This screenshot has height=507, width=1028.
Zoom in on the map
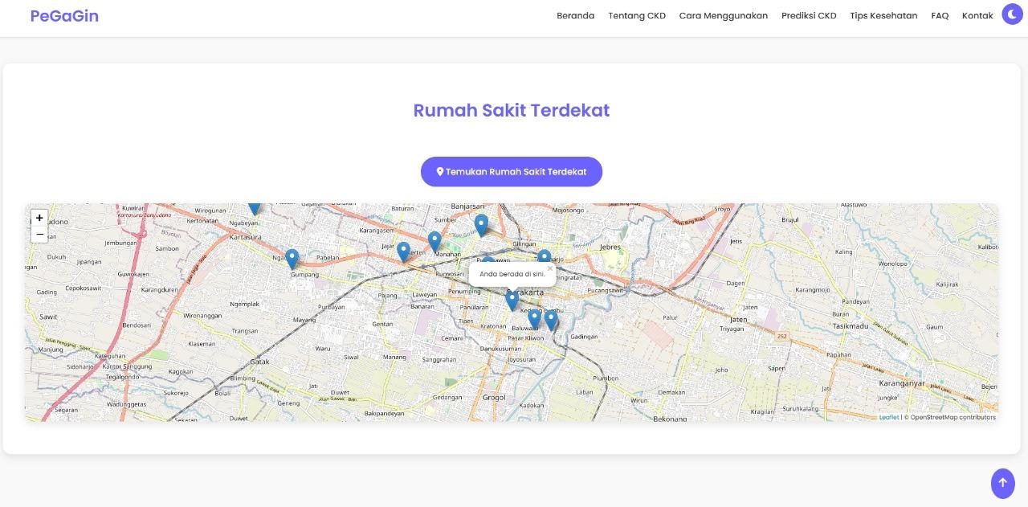(39, 218)
